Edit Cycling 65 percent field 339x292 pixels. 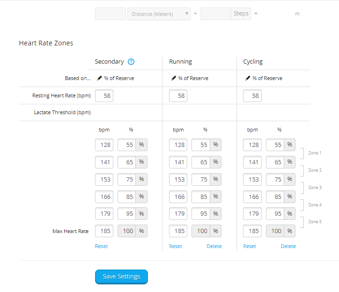tap(275, 162)
